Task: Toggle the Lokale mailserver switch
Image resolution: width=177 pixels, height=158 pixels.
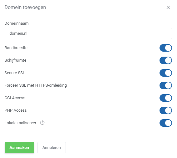Action: (x=165, y=123)
